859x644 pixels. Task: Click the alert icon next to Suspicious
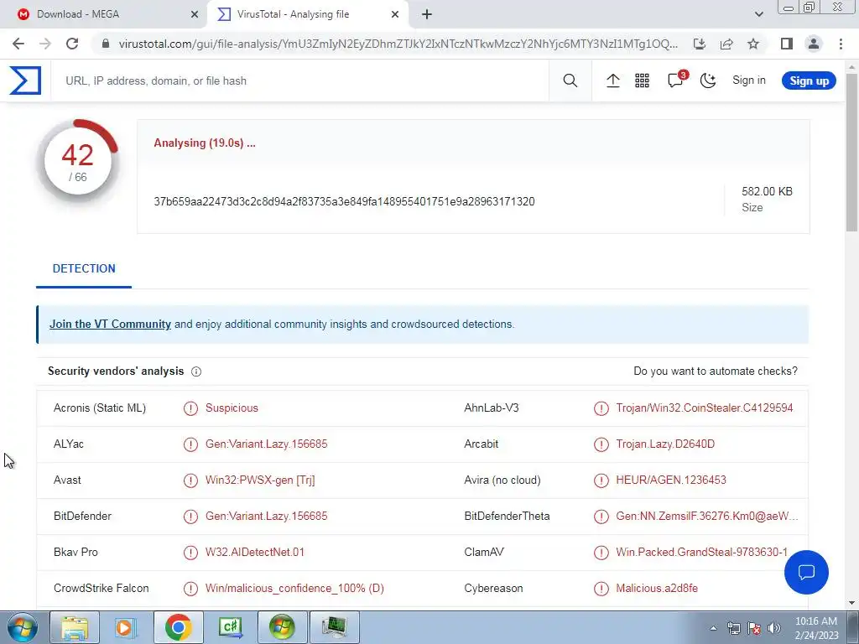coord(190,408)
